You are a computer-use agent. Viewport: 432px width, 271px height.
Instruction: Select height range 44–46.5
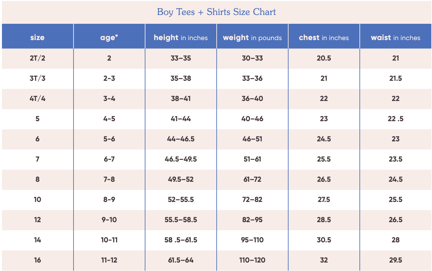click(x=181, y=139)
